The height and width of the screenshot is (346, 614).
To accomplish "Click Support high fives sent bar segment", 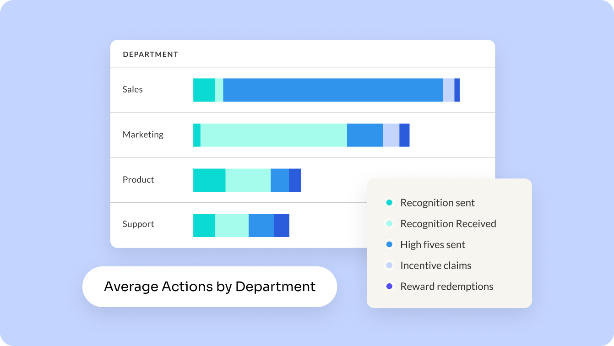I will (261, 225).
